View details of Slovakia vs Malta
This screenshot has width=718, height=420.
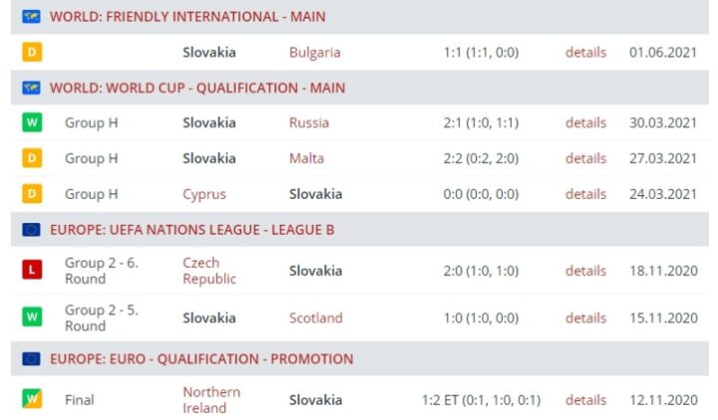click(x=585, y=158)
